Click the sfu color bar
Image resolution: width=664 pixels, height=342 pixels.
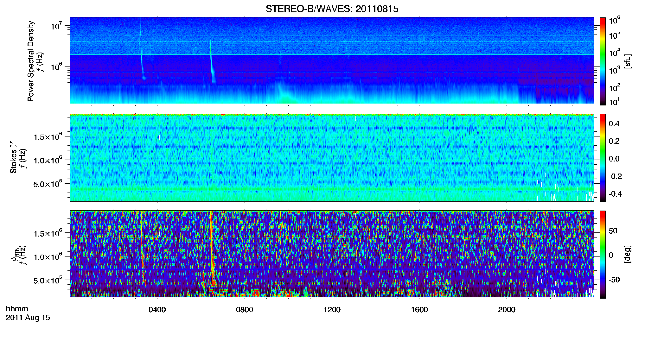(603, 61)
